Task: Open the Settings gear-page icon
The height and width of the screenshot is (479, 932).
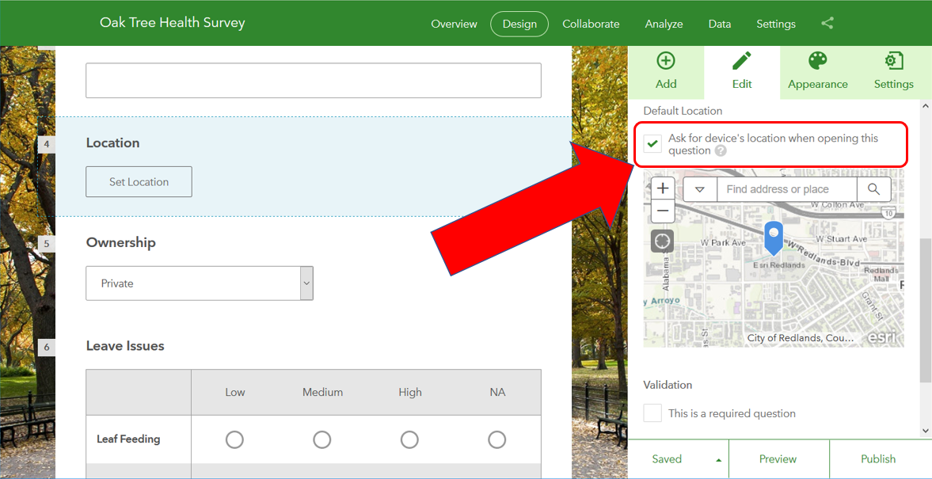Action: [x=893, y=61]
